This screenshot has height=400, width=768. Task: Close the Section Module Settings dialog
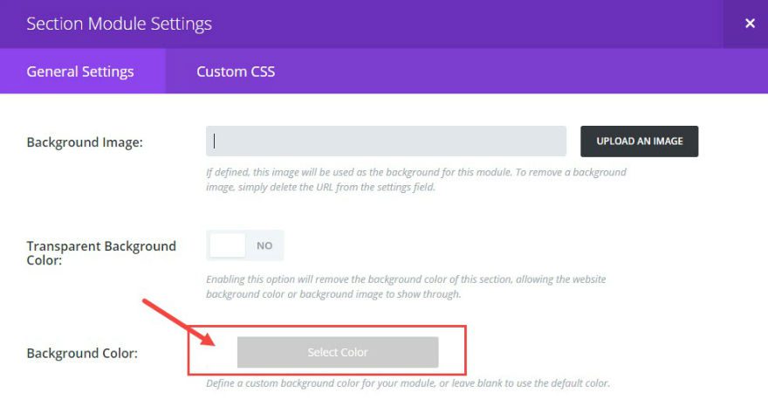pos(750,24)
